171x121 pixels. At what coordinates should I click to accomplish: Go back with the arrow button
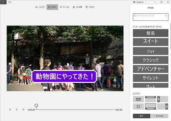[3, 2]
